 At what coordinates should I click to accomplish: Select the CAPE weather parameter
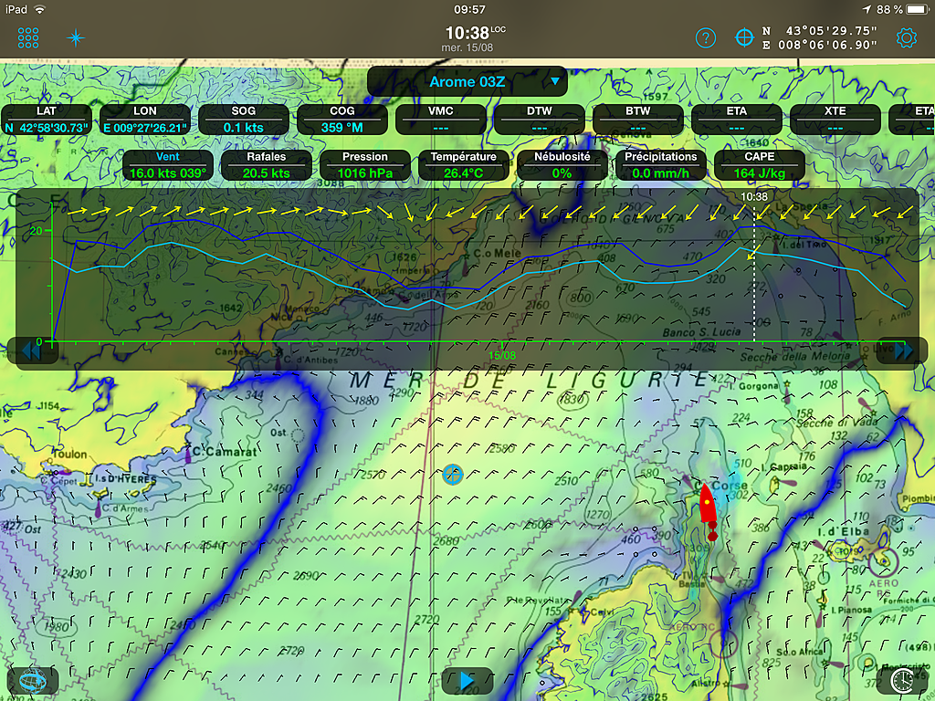tap(759, 165)
